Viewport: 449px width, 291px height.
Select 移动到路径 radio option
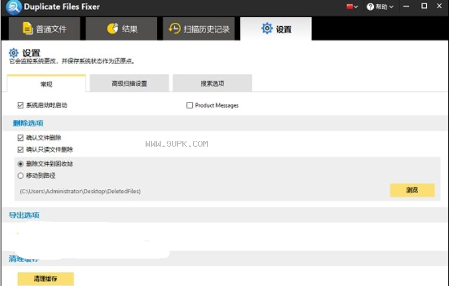coord(20,176)
